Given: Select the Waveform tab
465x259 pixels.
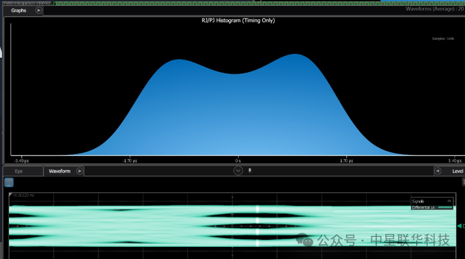Looking at the screenshot, I should 60,171.
